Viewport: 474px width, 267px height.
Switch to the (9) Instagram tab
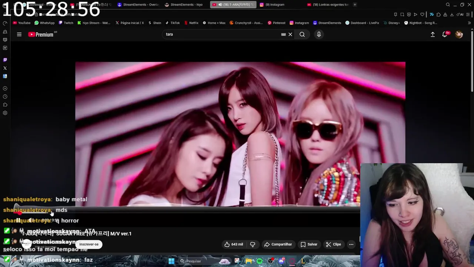pyautogui.click(x=272, y=4)
